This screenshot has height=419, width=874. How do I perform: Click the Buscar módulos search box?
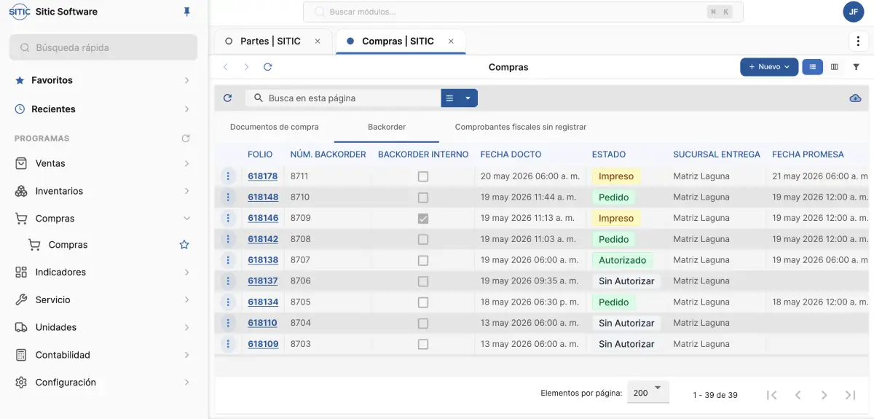(x=524, y=12)
